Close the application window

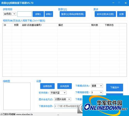(x=126, y=3)
